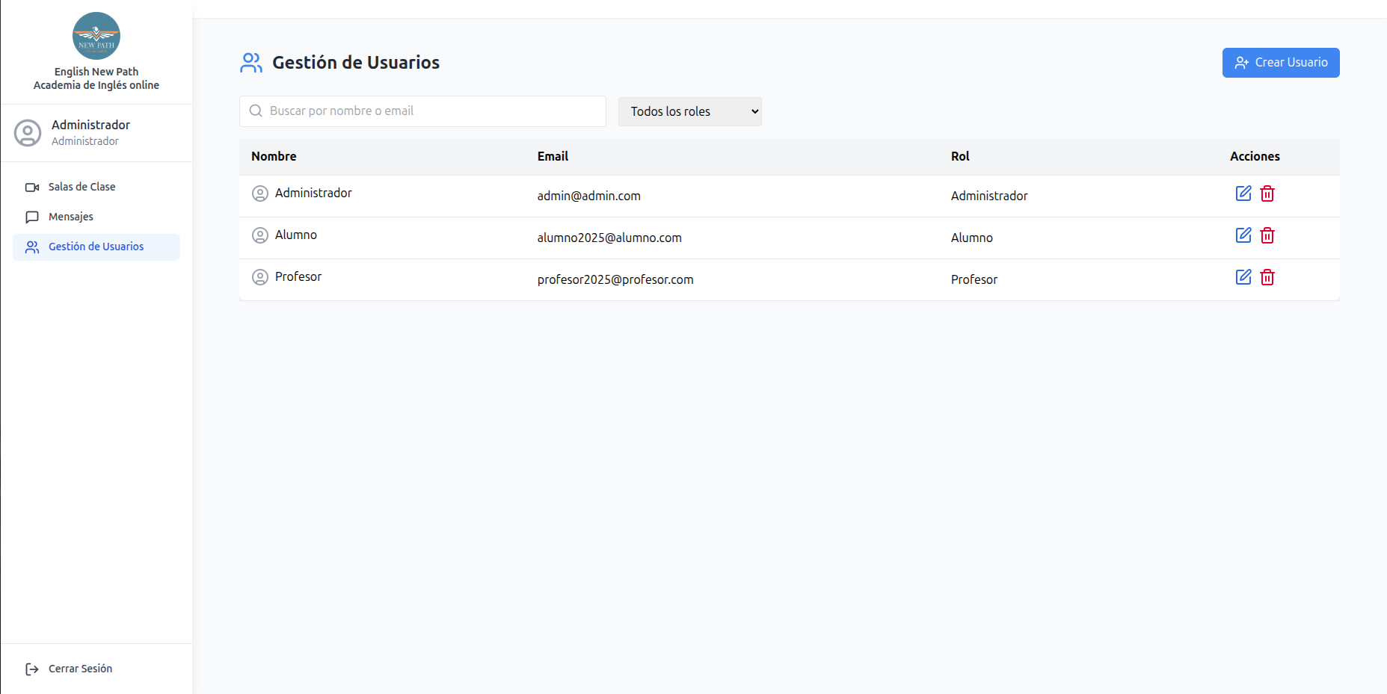Open edit for Profesor user
Image resolution: width=1387 pixels, height=694 pixels.
tap(1243, 277)
